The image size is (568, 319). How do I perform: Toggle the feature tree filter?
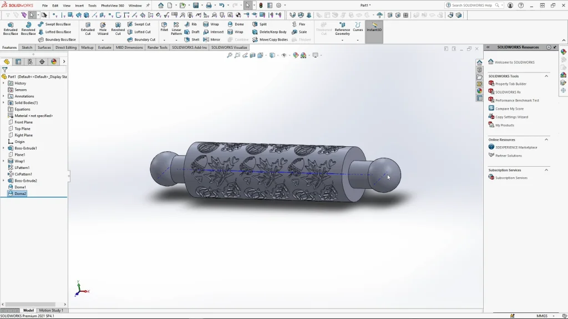click(4, 70)
